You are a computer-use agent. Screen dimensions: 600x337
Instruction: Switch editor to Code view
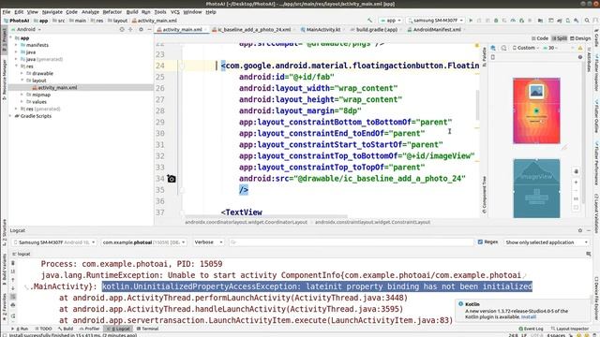pos(540,38)
